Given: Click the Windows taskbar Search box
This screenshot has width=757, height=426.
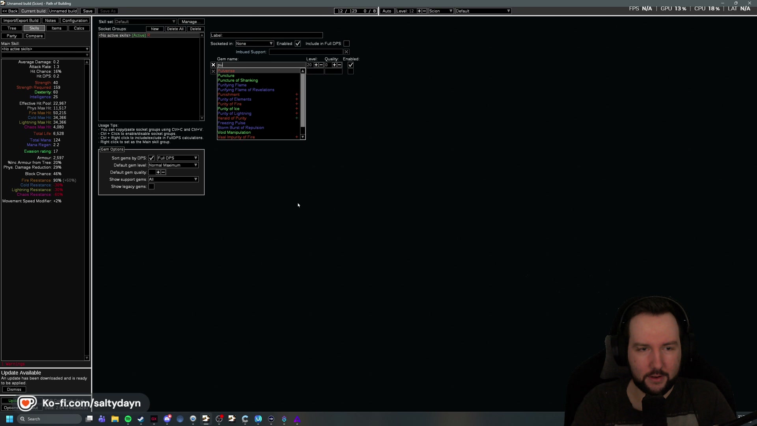Looking at the screenshot, I should point(50,419).
